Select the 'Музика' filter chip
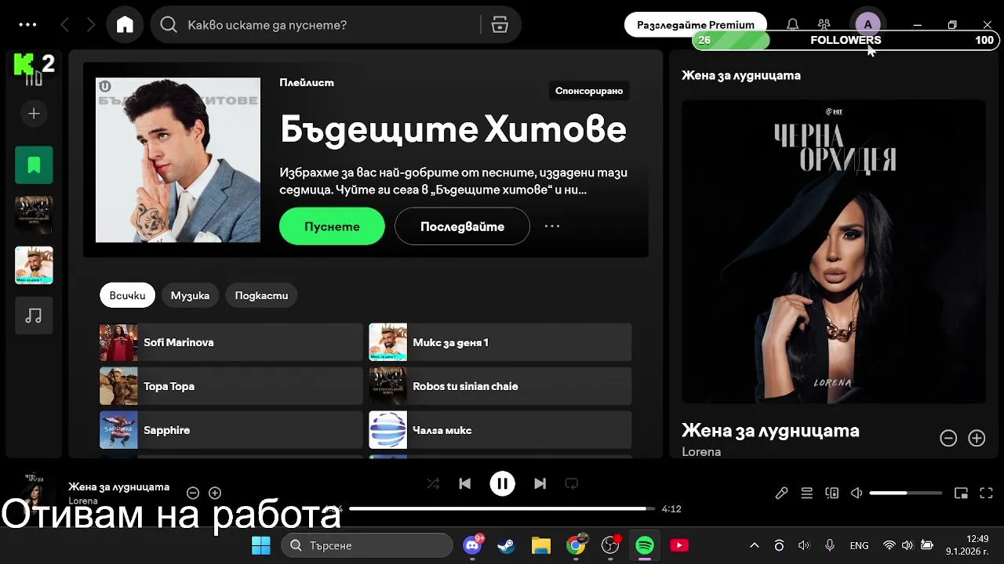The image size is (1004, 564). [190, 295]
